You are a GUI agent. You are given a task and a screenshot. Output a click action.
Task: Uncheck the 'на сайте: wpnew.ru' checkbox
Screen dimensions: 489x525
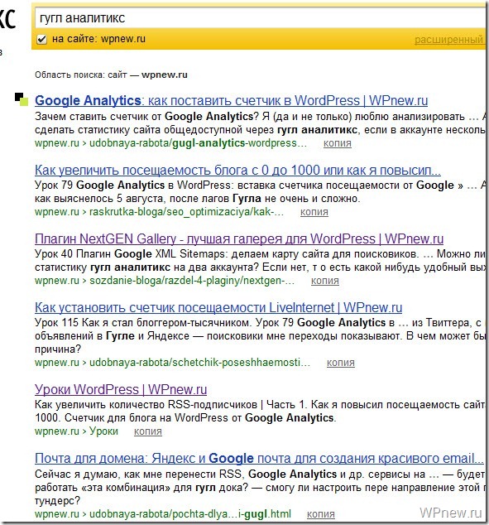pyautogui.click(x=41, y=39)
